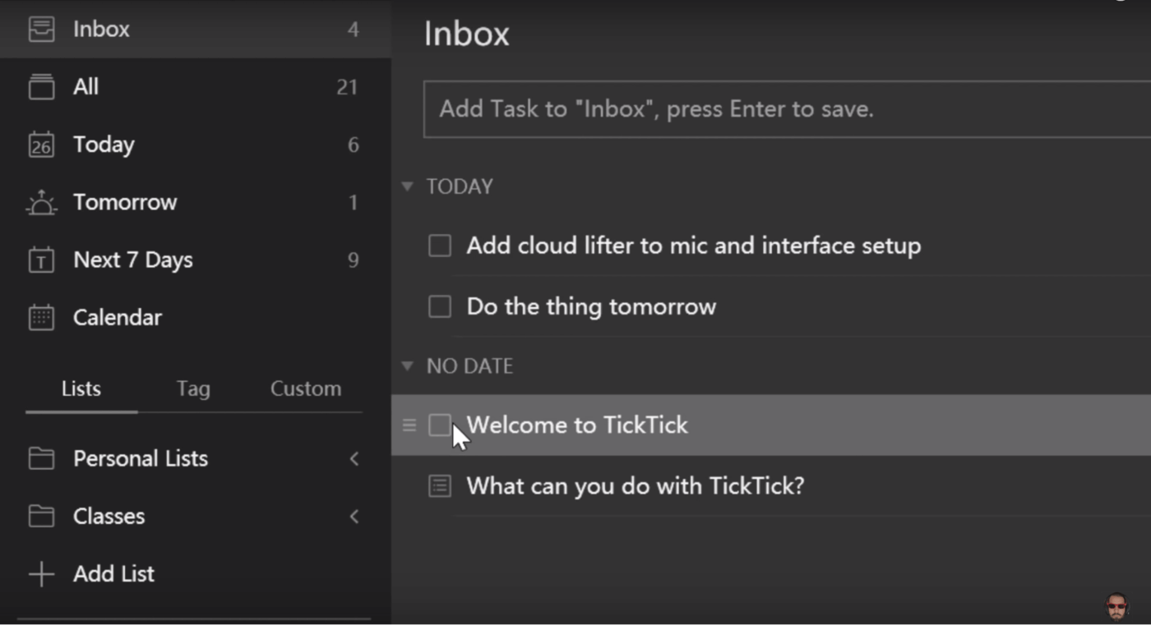Click the NO DATE section heading
Screen dimensions: 1151x625
[x=469, y=365]
